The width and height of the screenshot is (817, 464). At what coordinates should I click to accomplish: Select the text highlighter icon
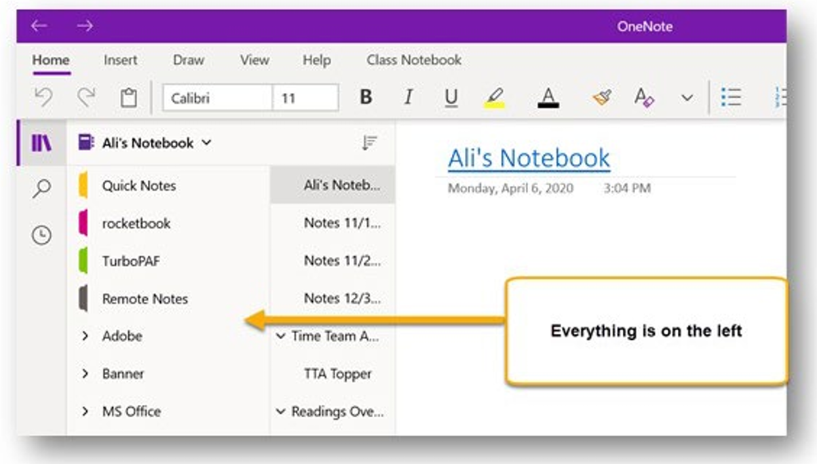click(x=495, y=97)
